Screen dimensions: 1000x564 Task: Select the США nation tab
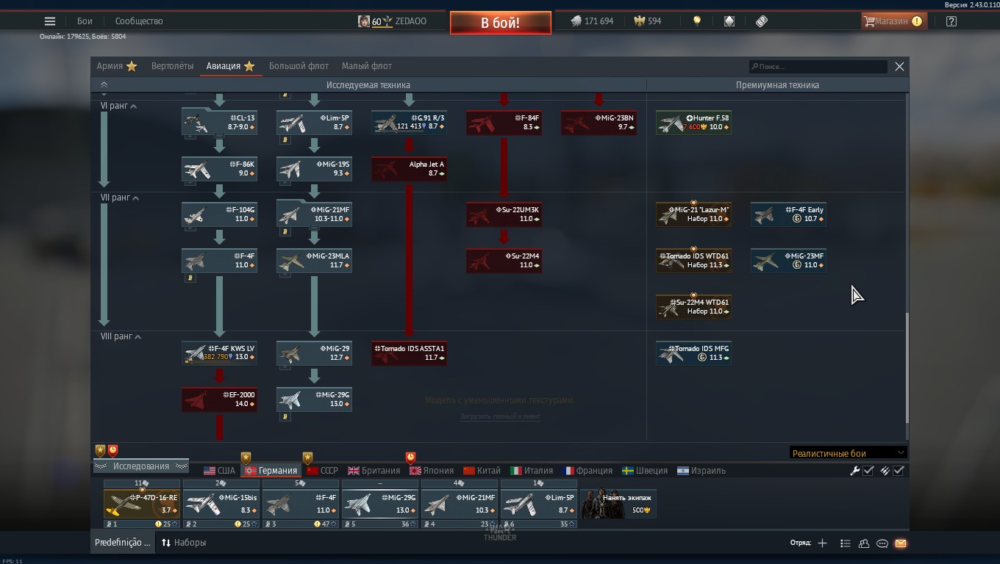[219, 471]
